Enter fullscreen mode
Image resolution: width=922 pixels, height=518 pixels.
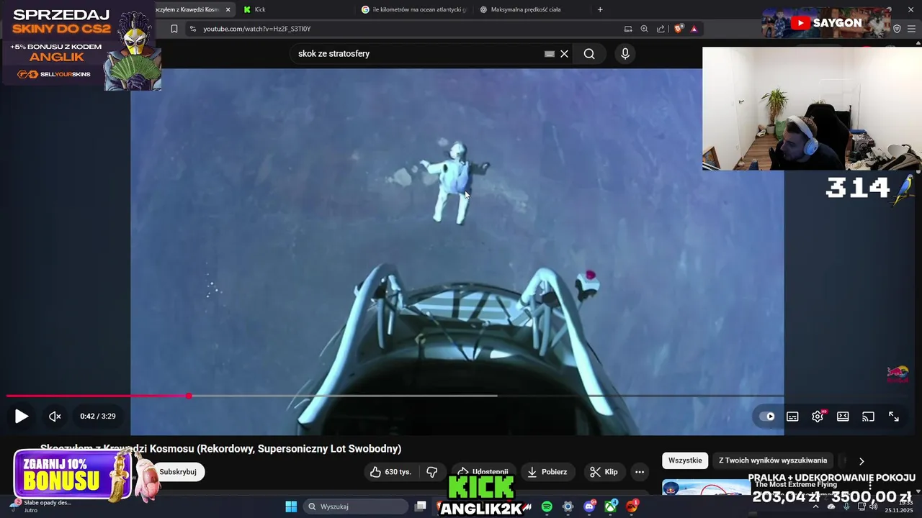[x=893, y=417]
